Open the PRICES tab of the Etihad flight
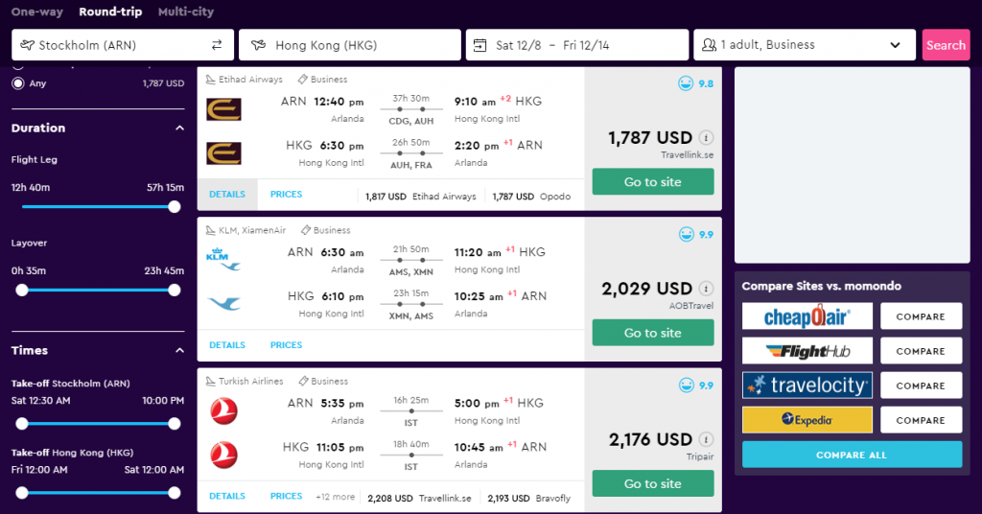Image resolution: width=982 pixels, height=514 pixels. point(286,195)
